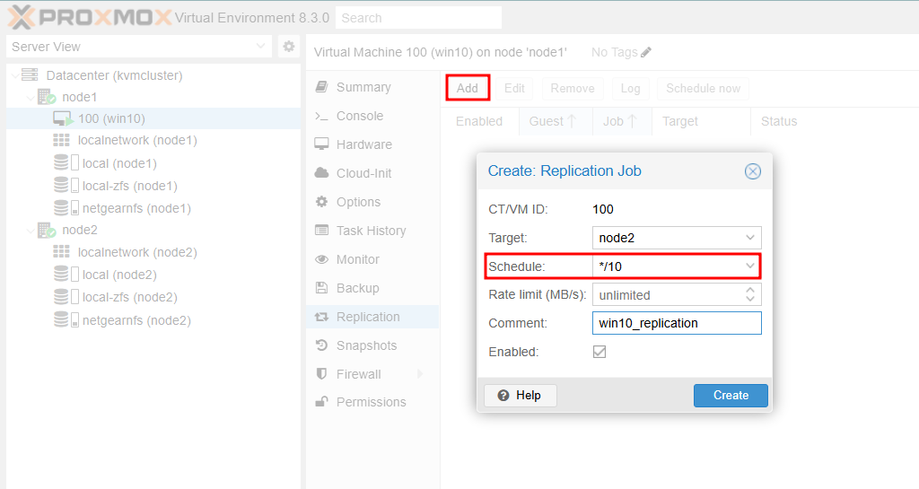Expand the Firewall submenu arrow
The height and width of the screenshot is (489, 919).
pos(420,373)
